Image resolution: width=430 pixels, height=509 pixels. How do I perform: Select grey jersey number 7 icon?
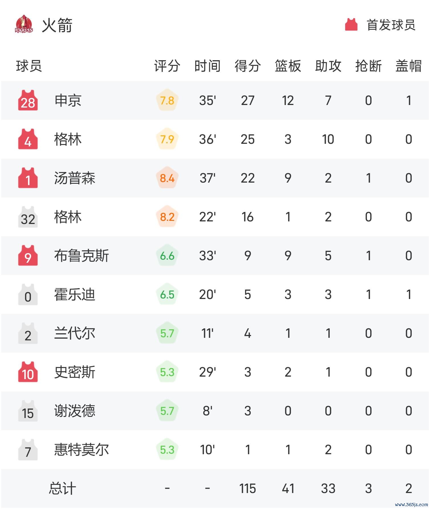pos(28,450)
